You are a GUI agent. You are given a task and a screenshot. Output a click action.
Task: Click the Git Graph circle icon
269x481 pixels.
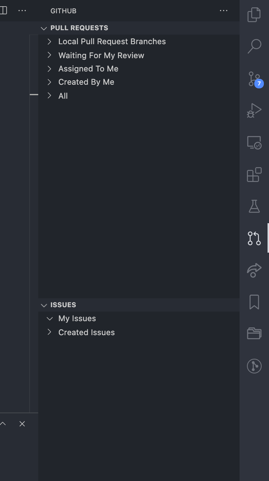tap(254, 366)
